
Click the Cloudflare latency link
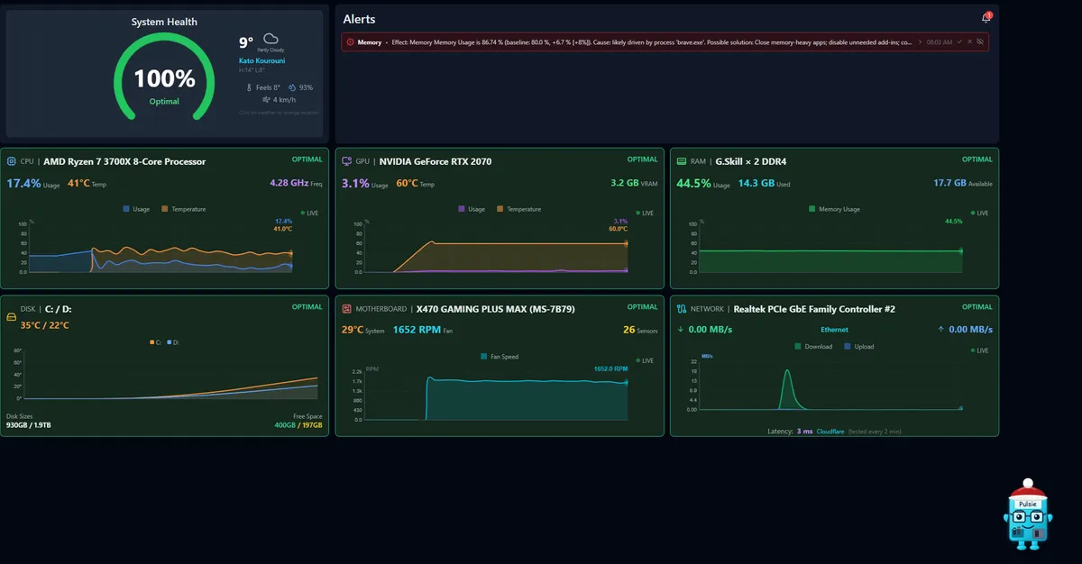tap(831, 432)
